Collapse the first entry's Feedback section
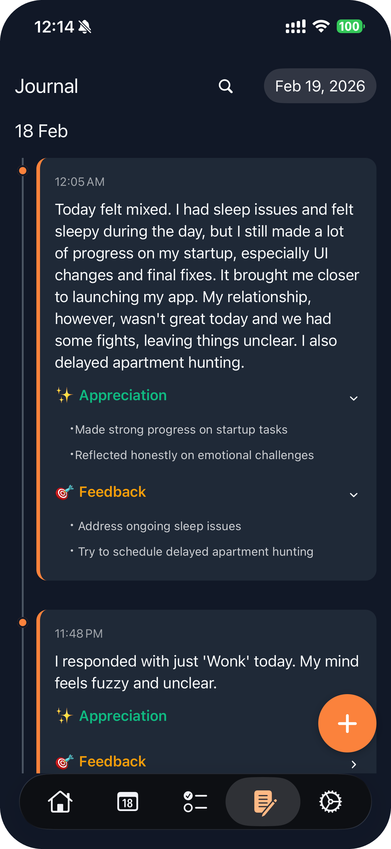The image size is (391, 849). pyautogui.click(x=353, y=495)
